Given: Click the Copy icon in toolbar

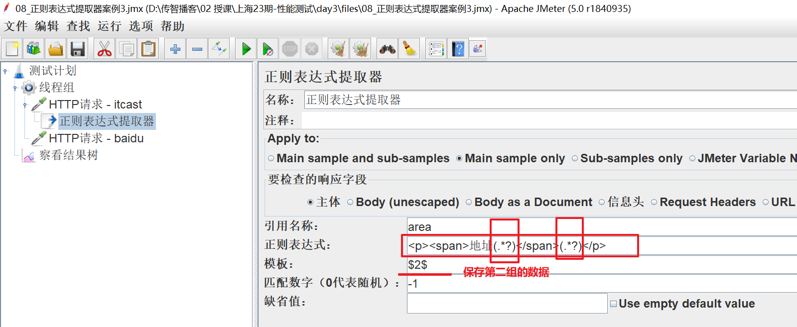Looking at the screenshot, I should click(127, 49).
